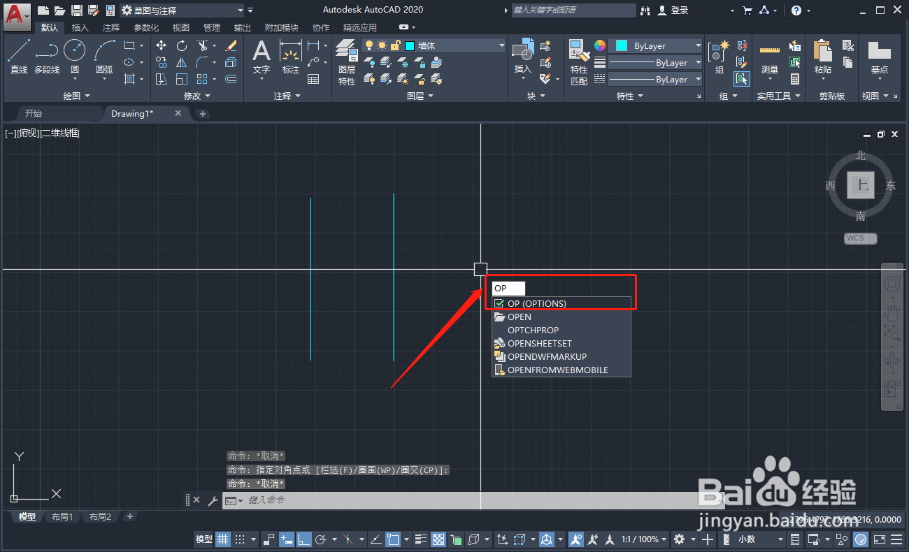Click the Copy objects tool icon

coord(162,62)
